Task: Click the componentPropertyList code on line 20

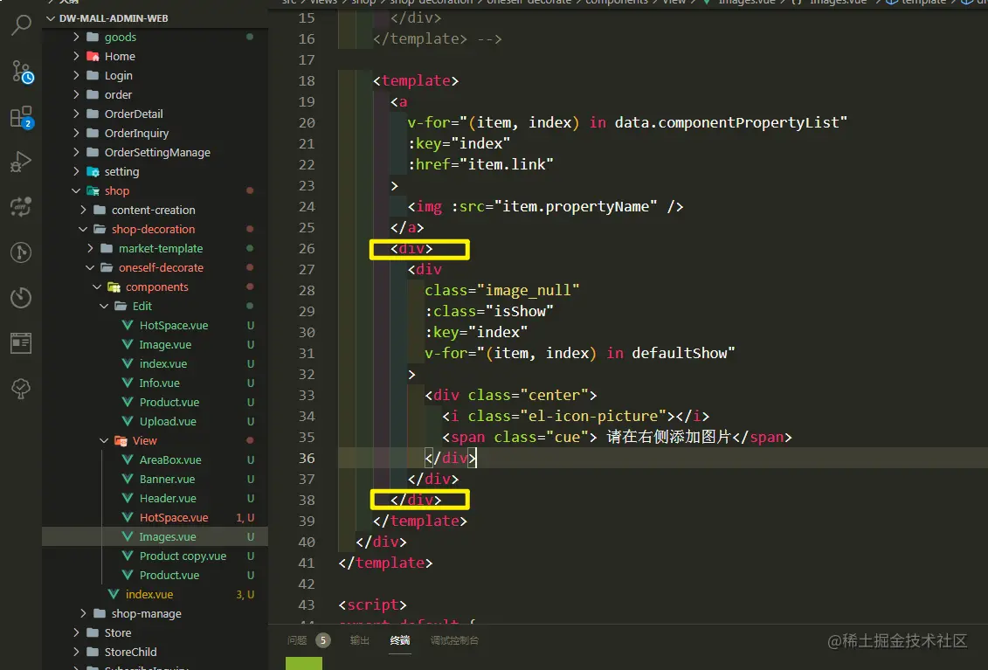Action: click(x=750, y=122)
